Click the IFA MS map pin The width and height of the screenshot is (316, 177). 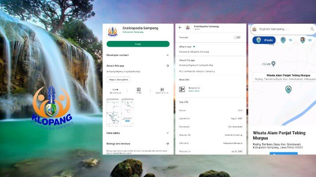point(274,64)
